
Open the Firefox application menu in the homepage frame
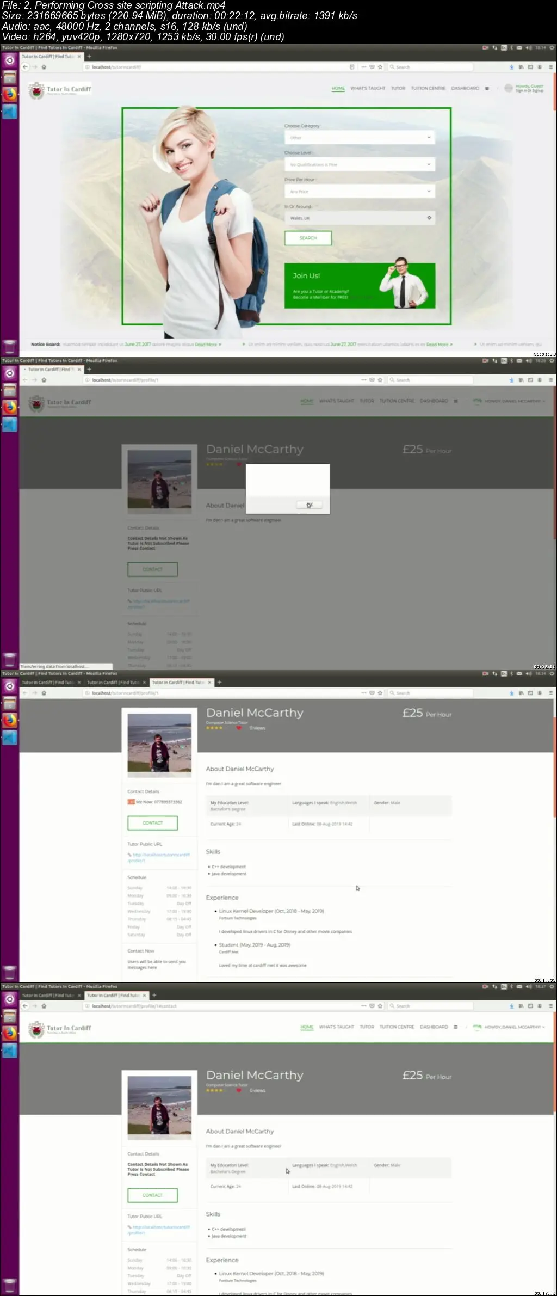coord(550,67)
